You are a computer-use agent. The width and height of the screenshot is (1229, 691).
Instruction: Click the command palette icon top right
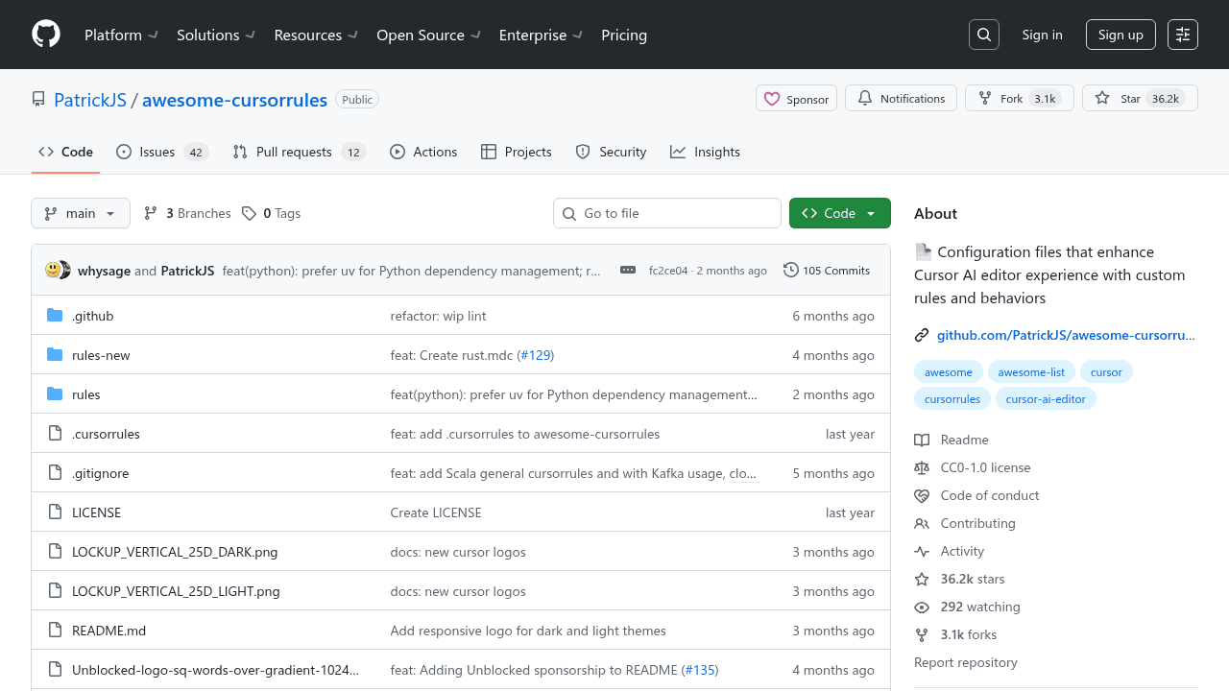[x=1182, y=35]
